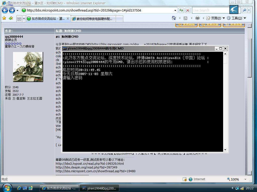Screen dimensions: 257x192
Task: Open the bbs.deepin.org tid=397349 link
Action: pos(86,167)
